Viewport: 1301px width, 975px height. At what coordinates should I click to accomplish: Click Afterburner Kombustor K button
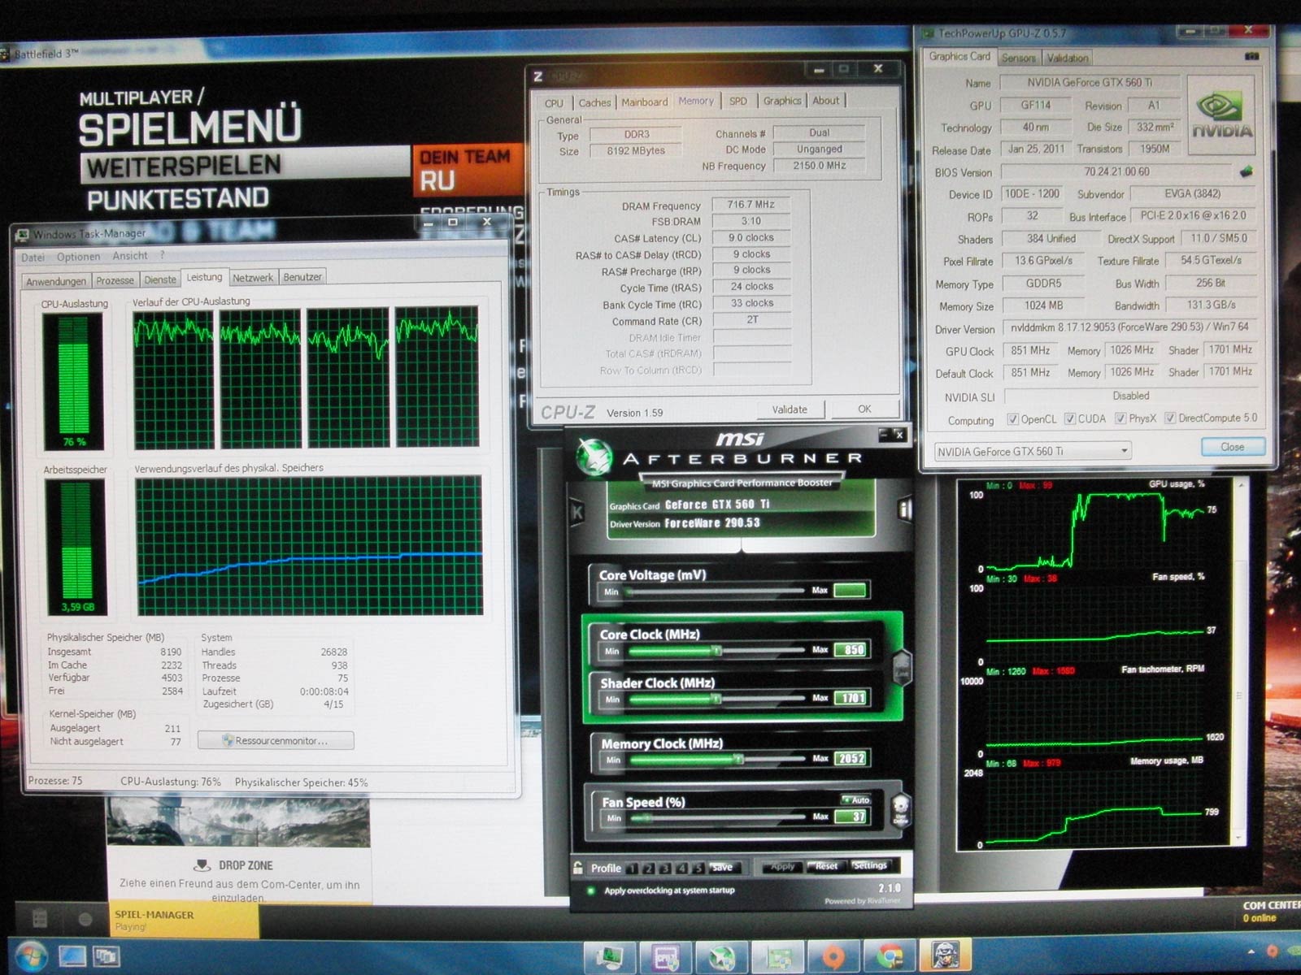pos(577,512)
